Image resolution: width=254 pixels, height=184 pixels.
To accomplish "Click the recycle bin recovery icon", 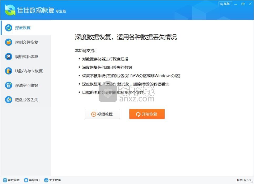I will (9, 85).
